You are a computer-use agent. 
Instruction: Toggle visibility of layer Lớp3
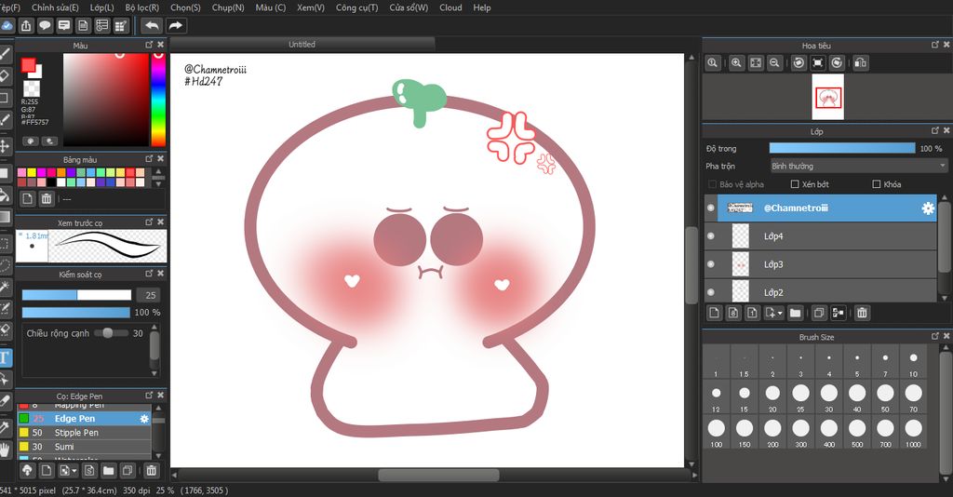(710, 264)
